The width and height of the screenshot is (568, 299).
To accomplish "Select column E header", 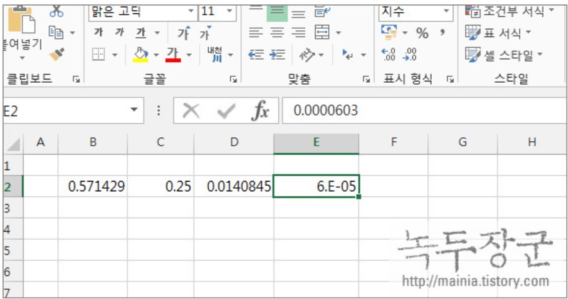I will tap(316, 142).
